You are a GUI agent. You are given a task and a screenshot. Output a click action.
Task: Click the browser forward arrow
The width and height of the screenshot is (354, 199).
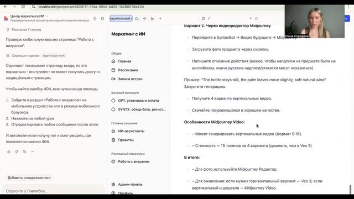(14, 7)
